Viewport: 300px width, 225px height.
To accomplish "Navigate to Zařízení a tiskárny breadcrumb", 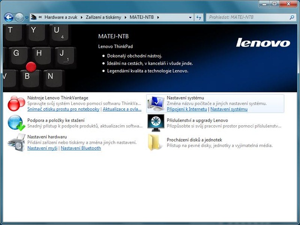I will (103, 17).
